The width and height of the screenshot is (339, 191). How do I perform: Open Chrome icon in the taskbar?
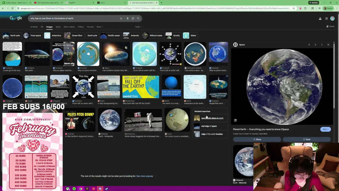tap(81, 189)
